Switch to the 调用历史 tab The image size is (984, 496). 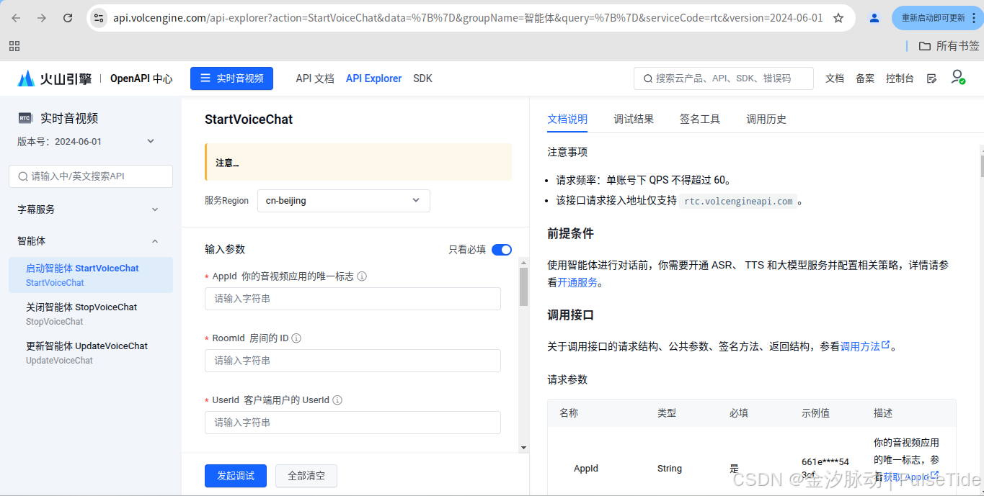766,120
